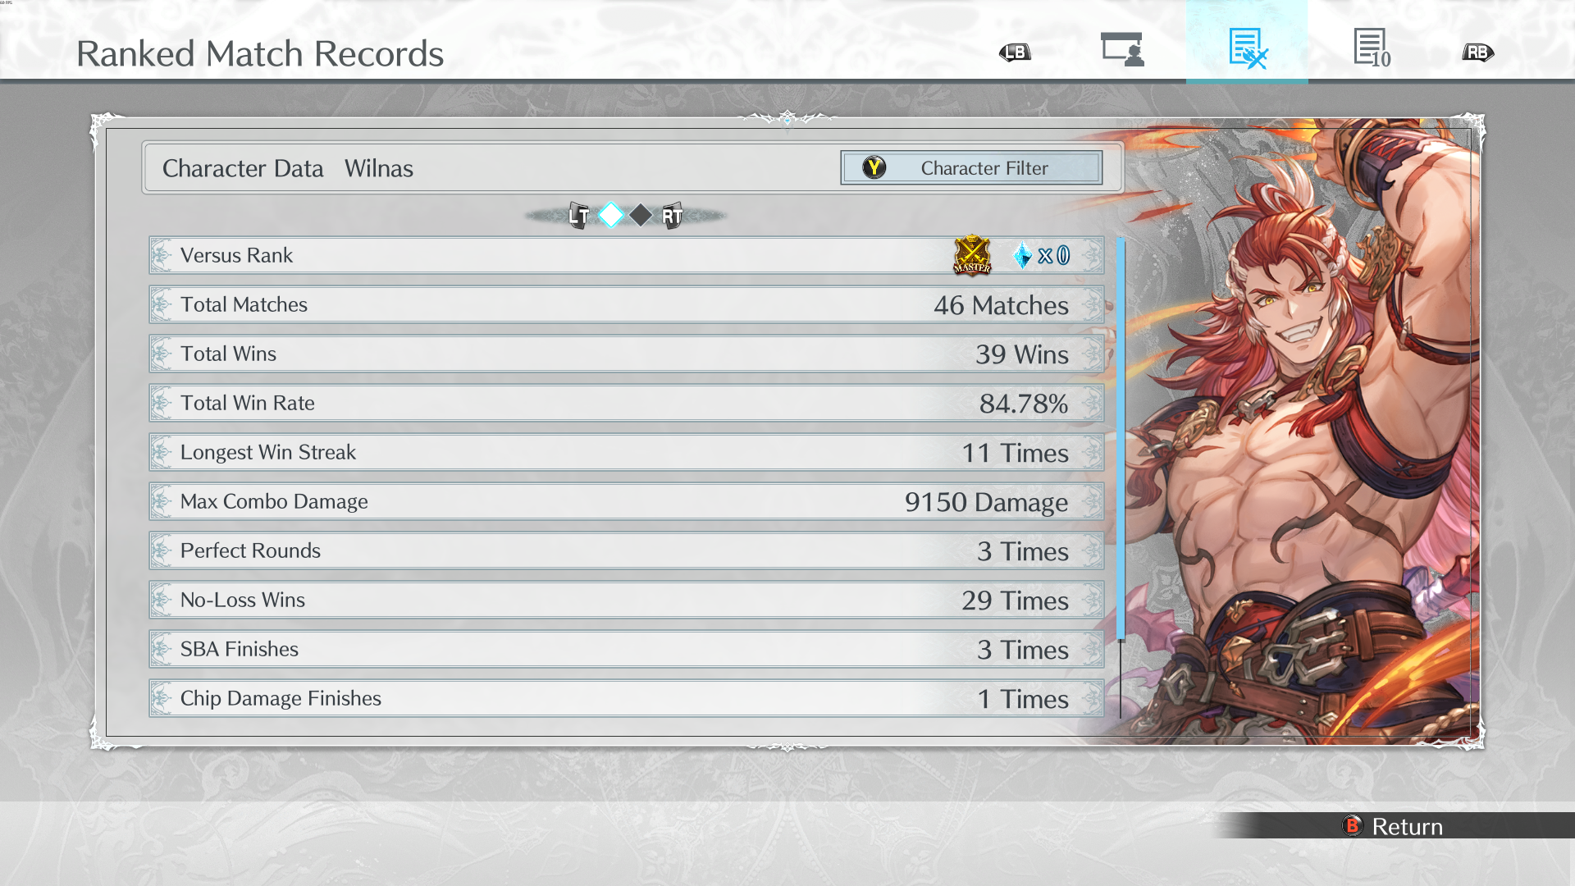
Task: Select the first page diamond indicator
Action: pos(611,215)
